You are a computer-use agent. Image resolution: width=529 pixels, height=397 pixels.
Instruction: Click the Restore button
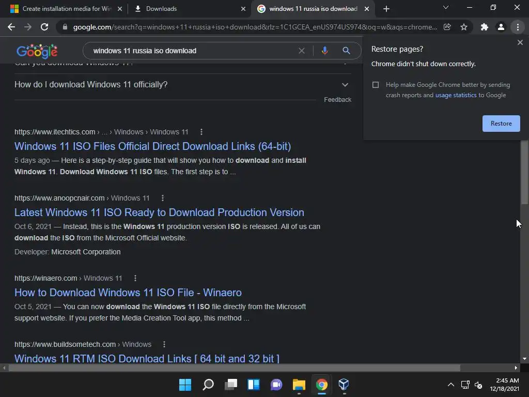[x=501, y=124]
